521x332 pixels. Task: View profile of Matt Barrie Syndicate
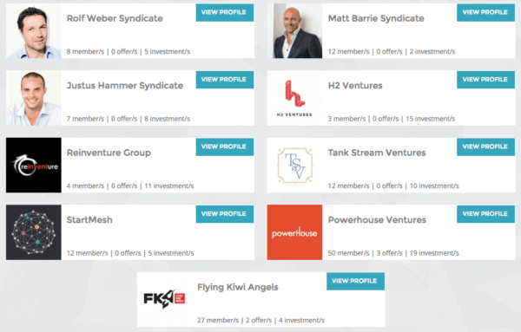pyautogui.click(x=485, y=13)
